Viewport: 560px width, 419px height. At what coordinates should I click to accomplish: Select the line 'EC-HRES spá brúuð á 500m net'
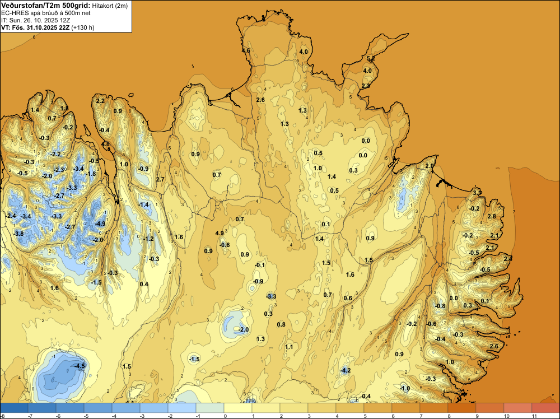coord(46,13)
